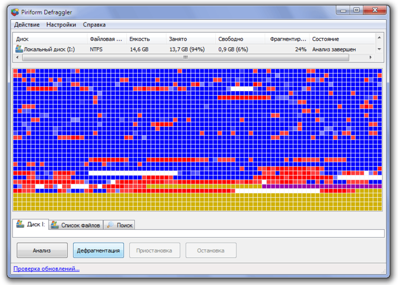This screenshot has height=285, width=398.
Task: Minimize the Defraggler window
Action: coord(343,10)
